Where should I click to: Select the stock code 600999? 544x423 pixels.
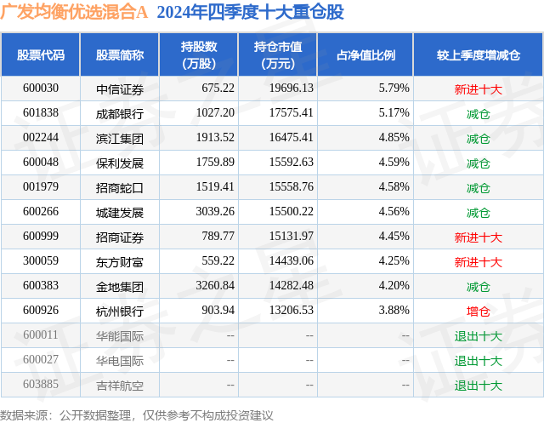[41, 236]
